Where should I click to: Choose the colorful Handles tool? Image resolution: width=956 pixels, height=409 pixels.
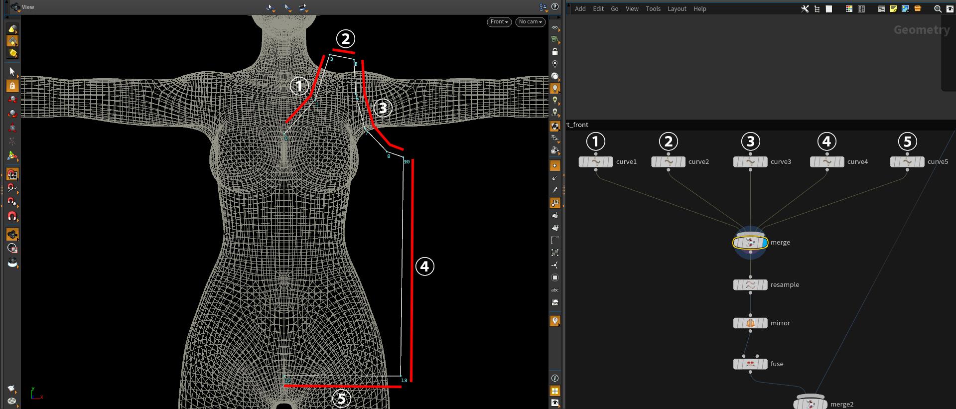[x=12, y=156]
